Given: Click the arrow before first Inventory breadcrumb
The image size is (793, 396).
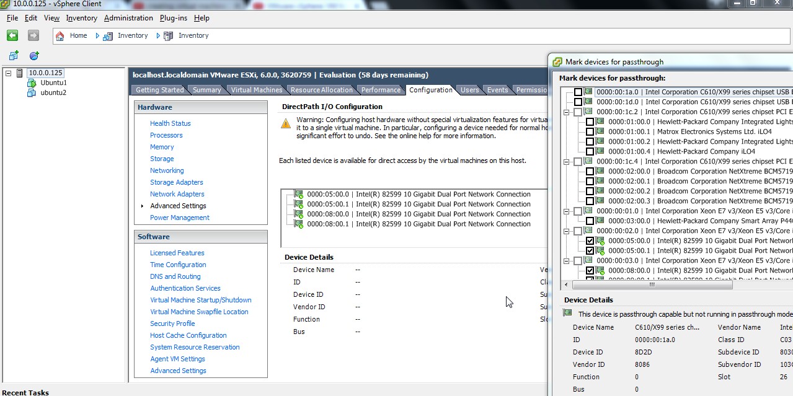Looking at the screenshot, I should [97, 36].
